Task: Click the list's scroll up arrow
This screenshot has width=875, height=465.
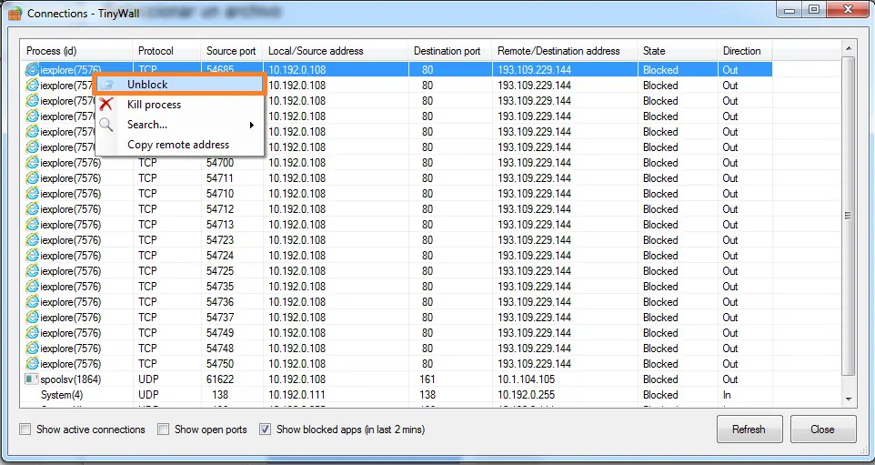Action: click(849, 48)
